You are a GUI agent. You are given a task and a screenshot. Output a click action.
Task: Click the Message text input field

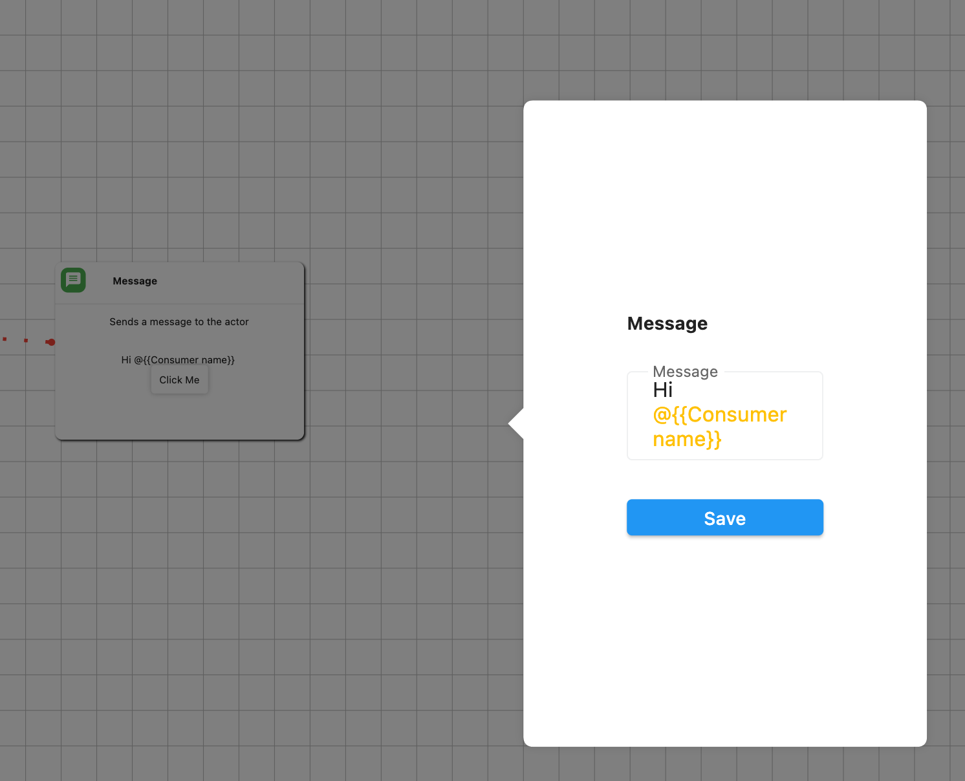724,416
